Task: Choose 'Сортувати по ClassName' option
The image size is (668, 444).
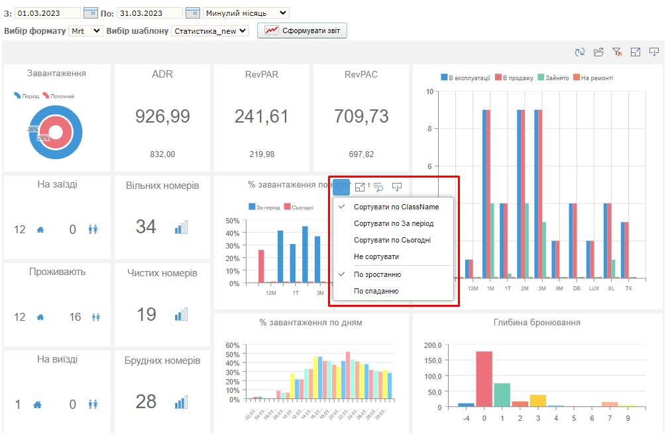Action: click(x=396, y=207)
